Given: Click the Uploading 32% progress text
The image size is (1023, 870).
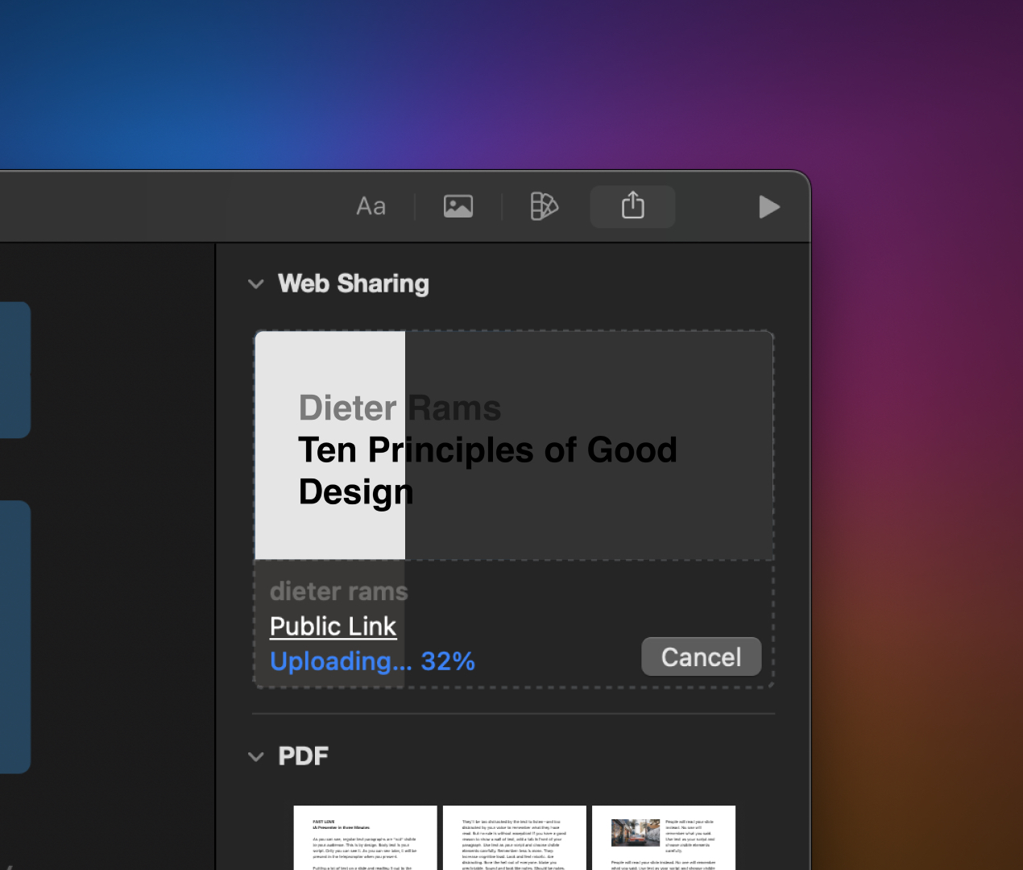Looking at the screenshot, I should coord(372,661).
